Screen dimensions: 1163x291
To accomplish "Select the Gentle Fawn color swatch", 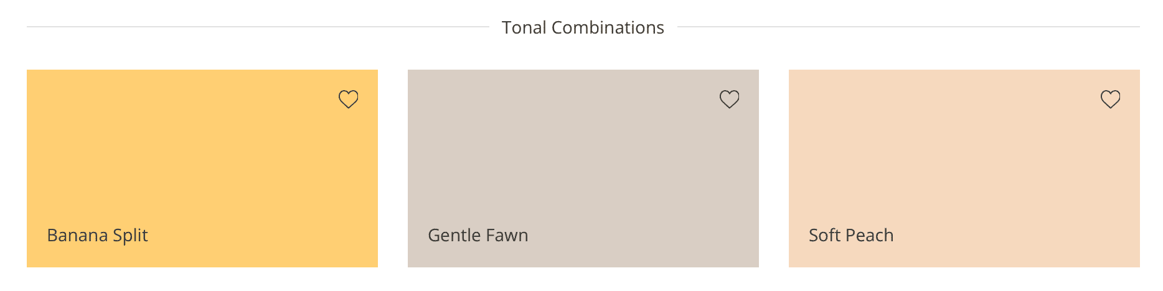I will coord(583,162).
